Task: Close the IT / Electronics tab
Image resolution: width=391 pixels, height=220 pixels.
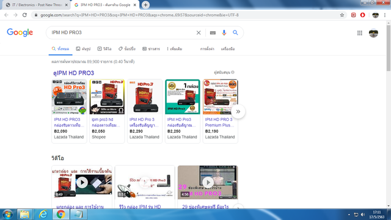Action: 67,5
